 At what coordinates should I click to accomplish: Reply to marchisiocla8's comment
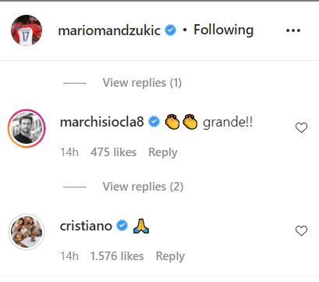[163, 152]
